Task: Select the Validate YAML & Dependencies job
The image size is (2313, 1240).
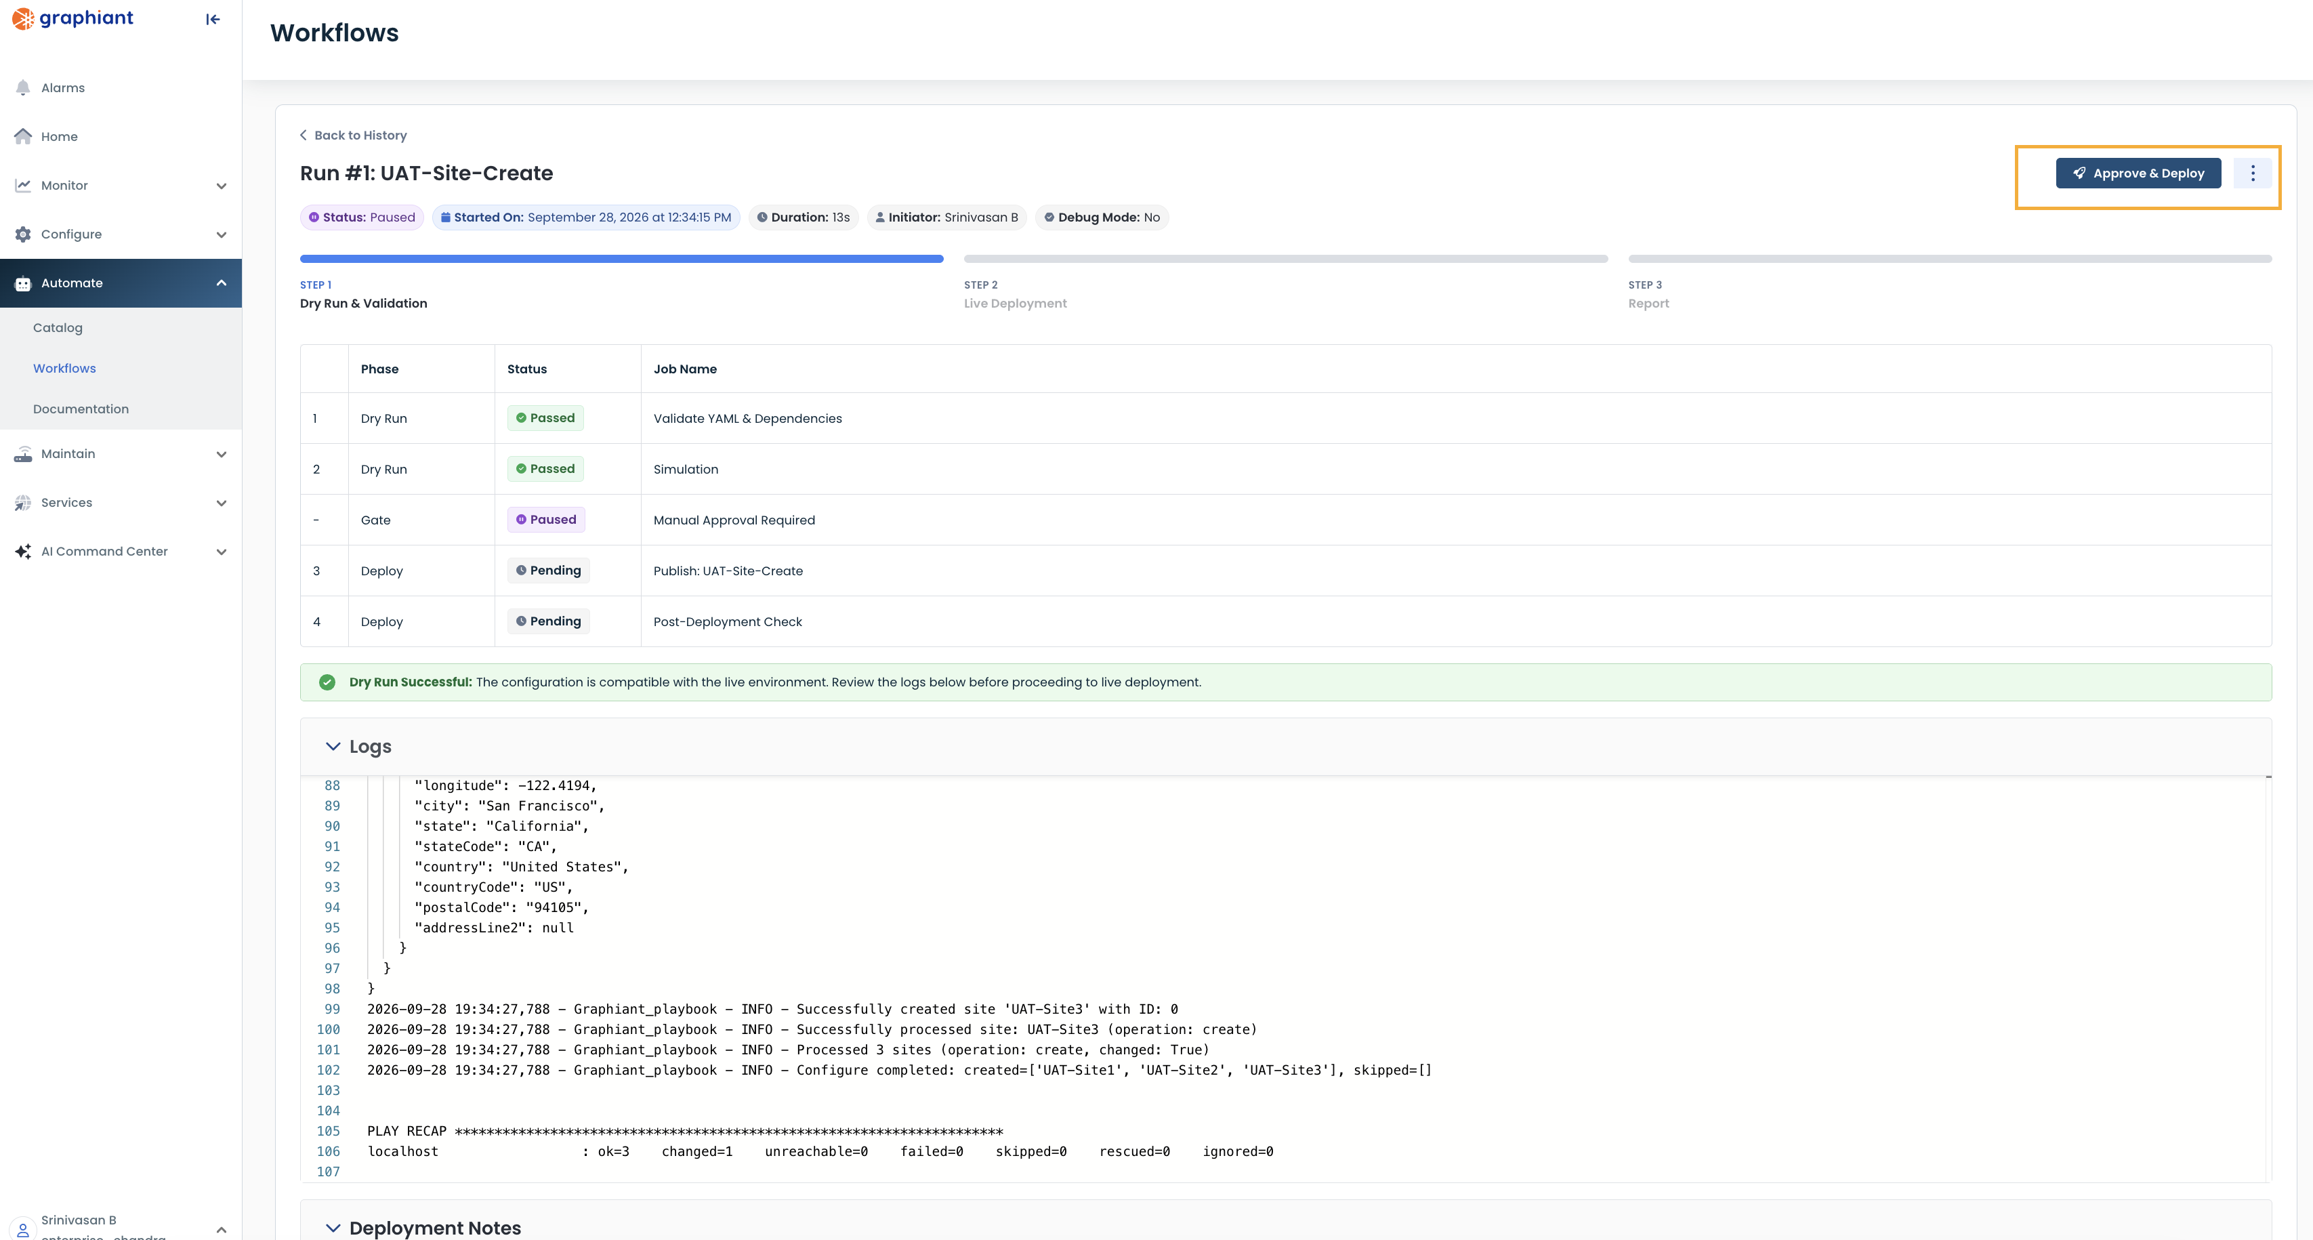Action: pos(748,419)
